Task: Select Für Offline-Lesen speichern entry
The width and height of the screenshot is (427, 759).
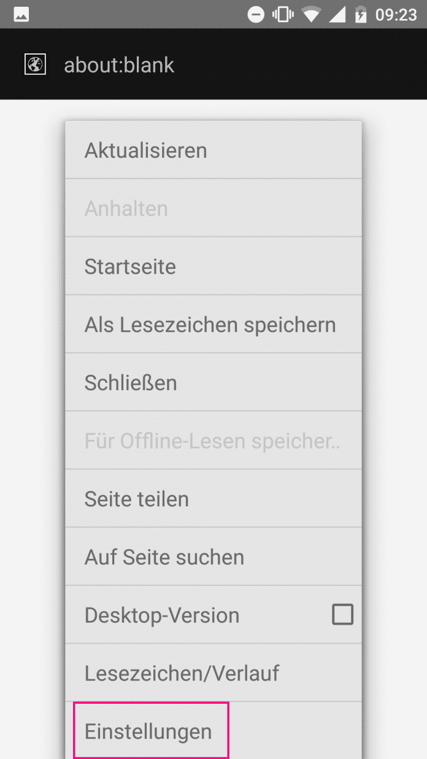Action: (213, 441)
